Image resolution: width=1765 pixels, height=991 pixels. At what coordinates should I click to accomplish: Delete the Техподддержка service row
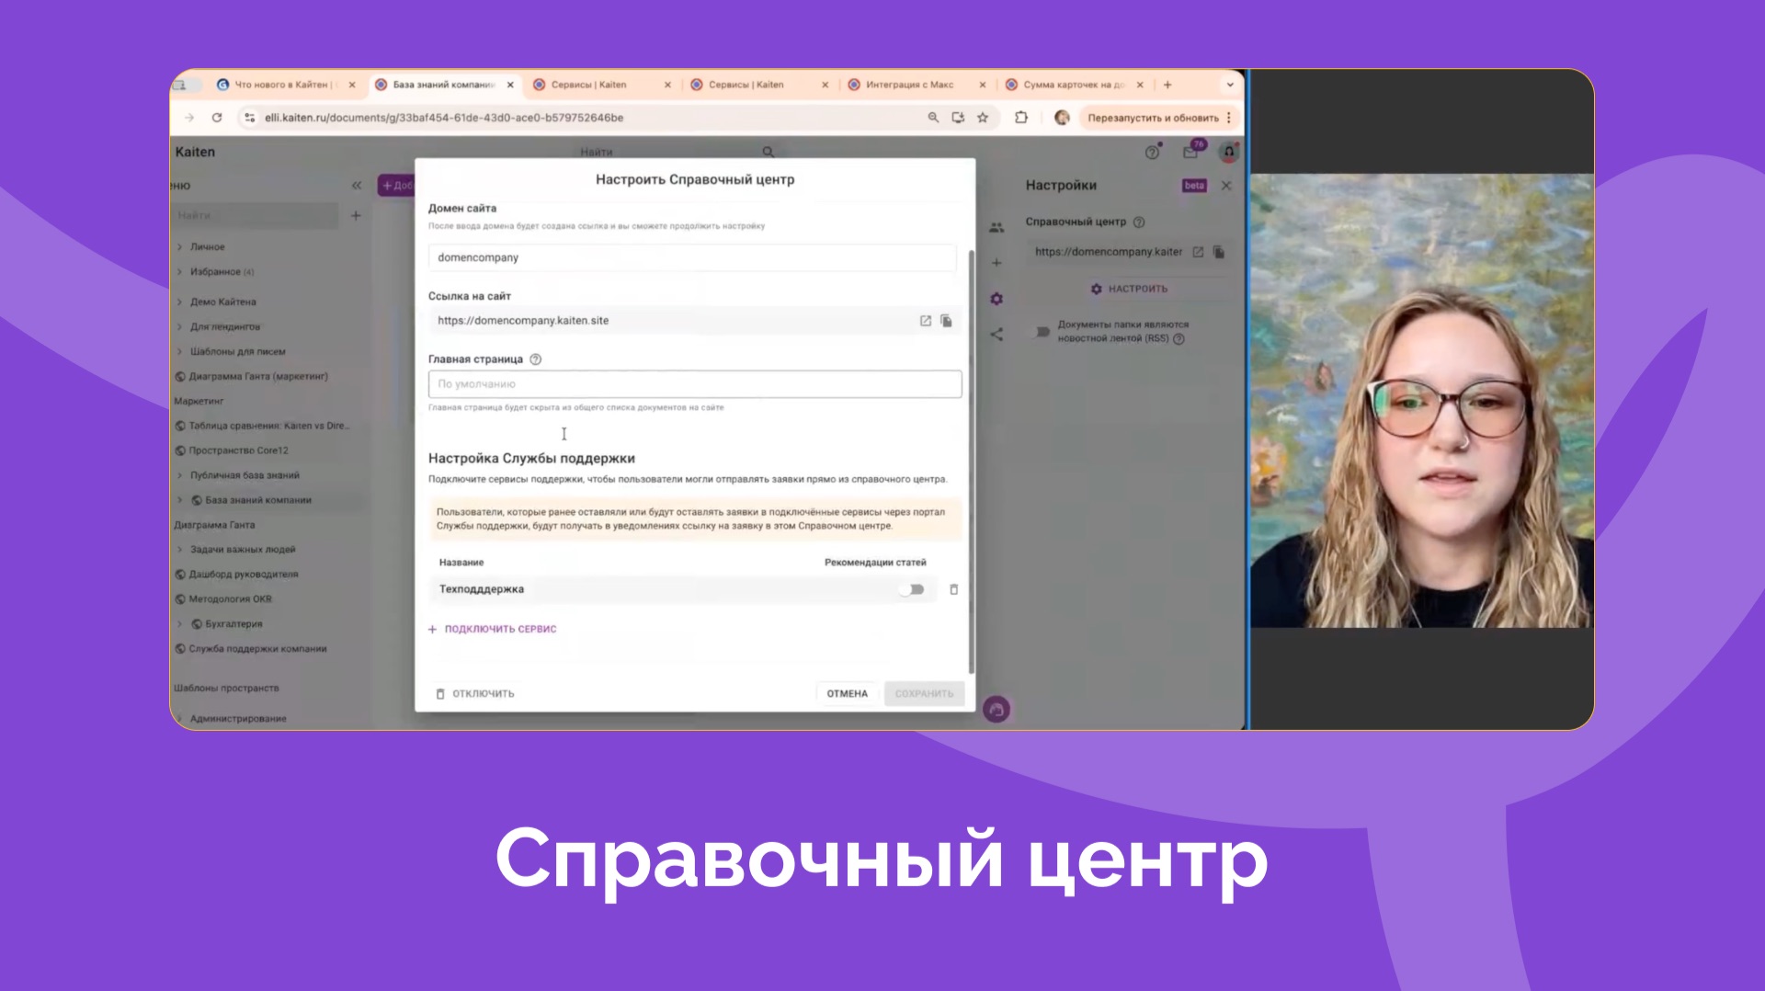(954, 589)
